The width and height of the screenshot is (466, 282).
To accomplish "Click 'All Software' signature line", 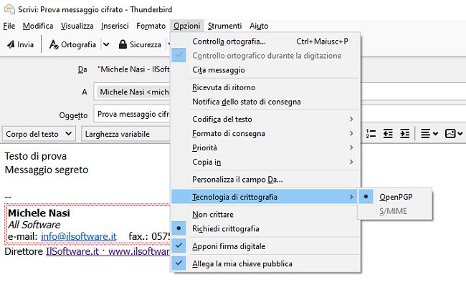I will click(x=34, y=225).
